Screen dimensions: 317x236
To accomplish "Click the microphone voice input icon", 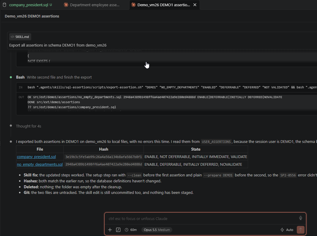I will 301,218.
